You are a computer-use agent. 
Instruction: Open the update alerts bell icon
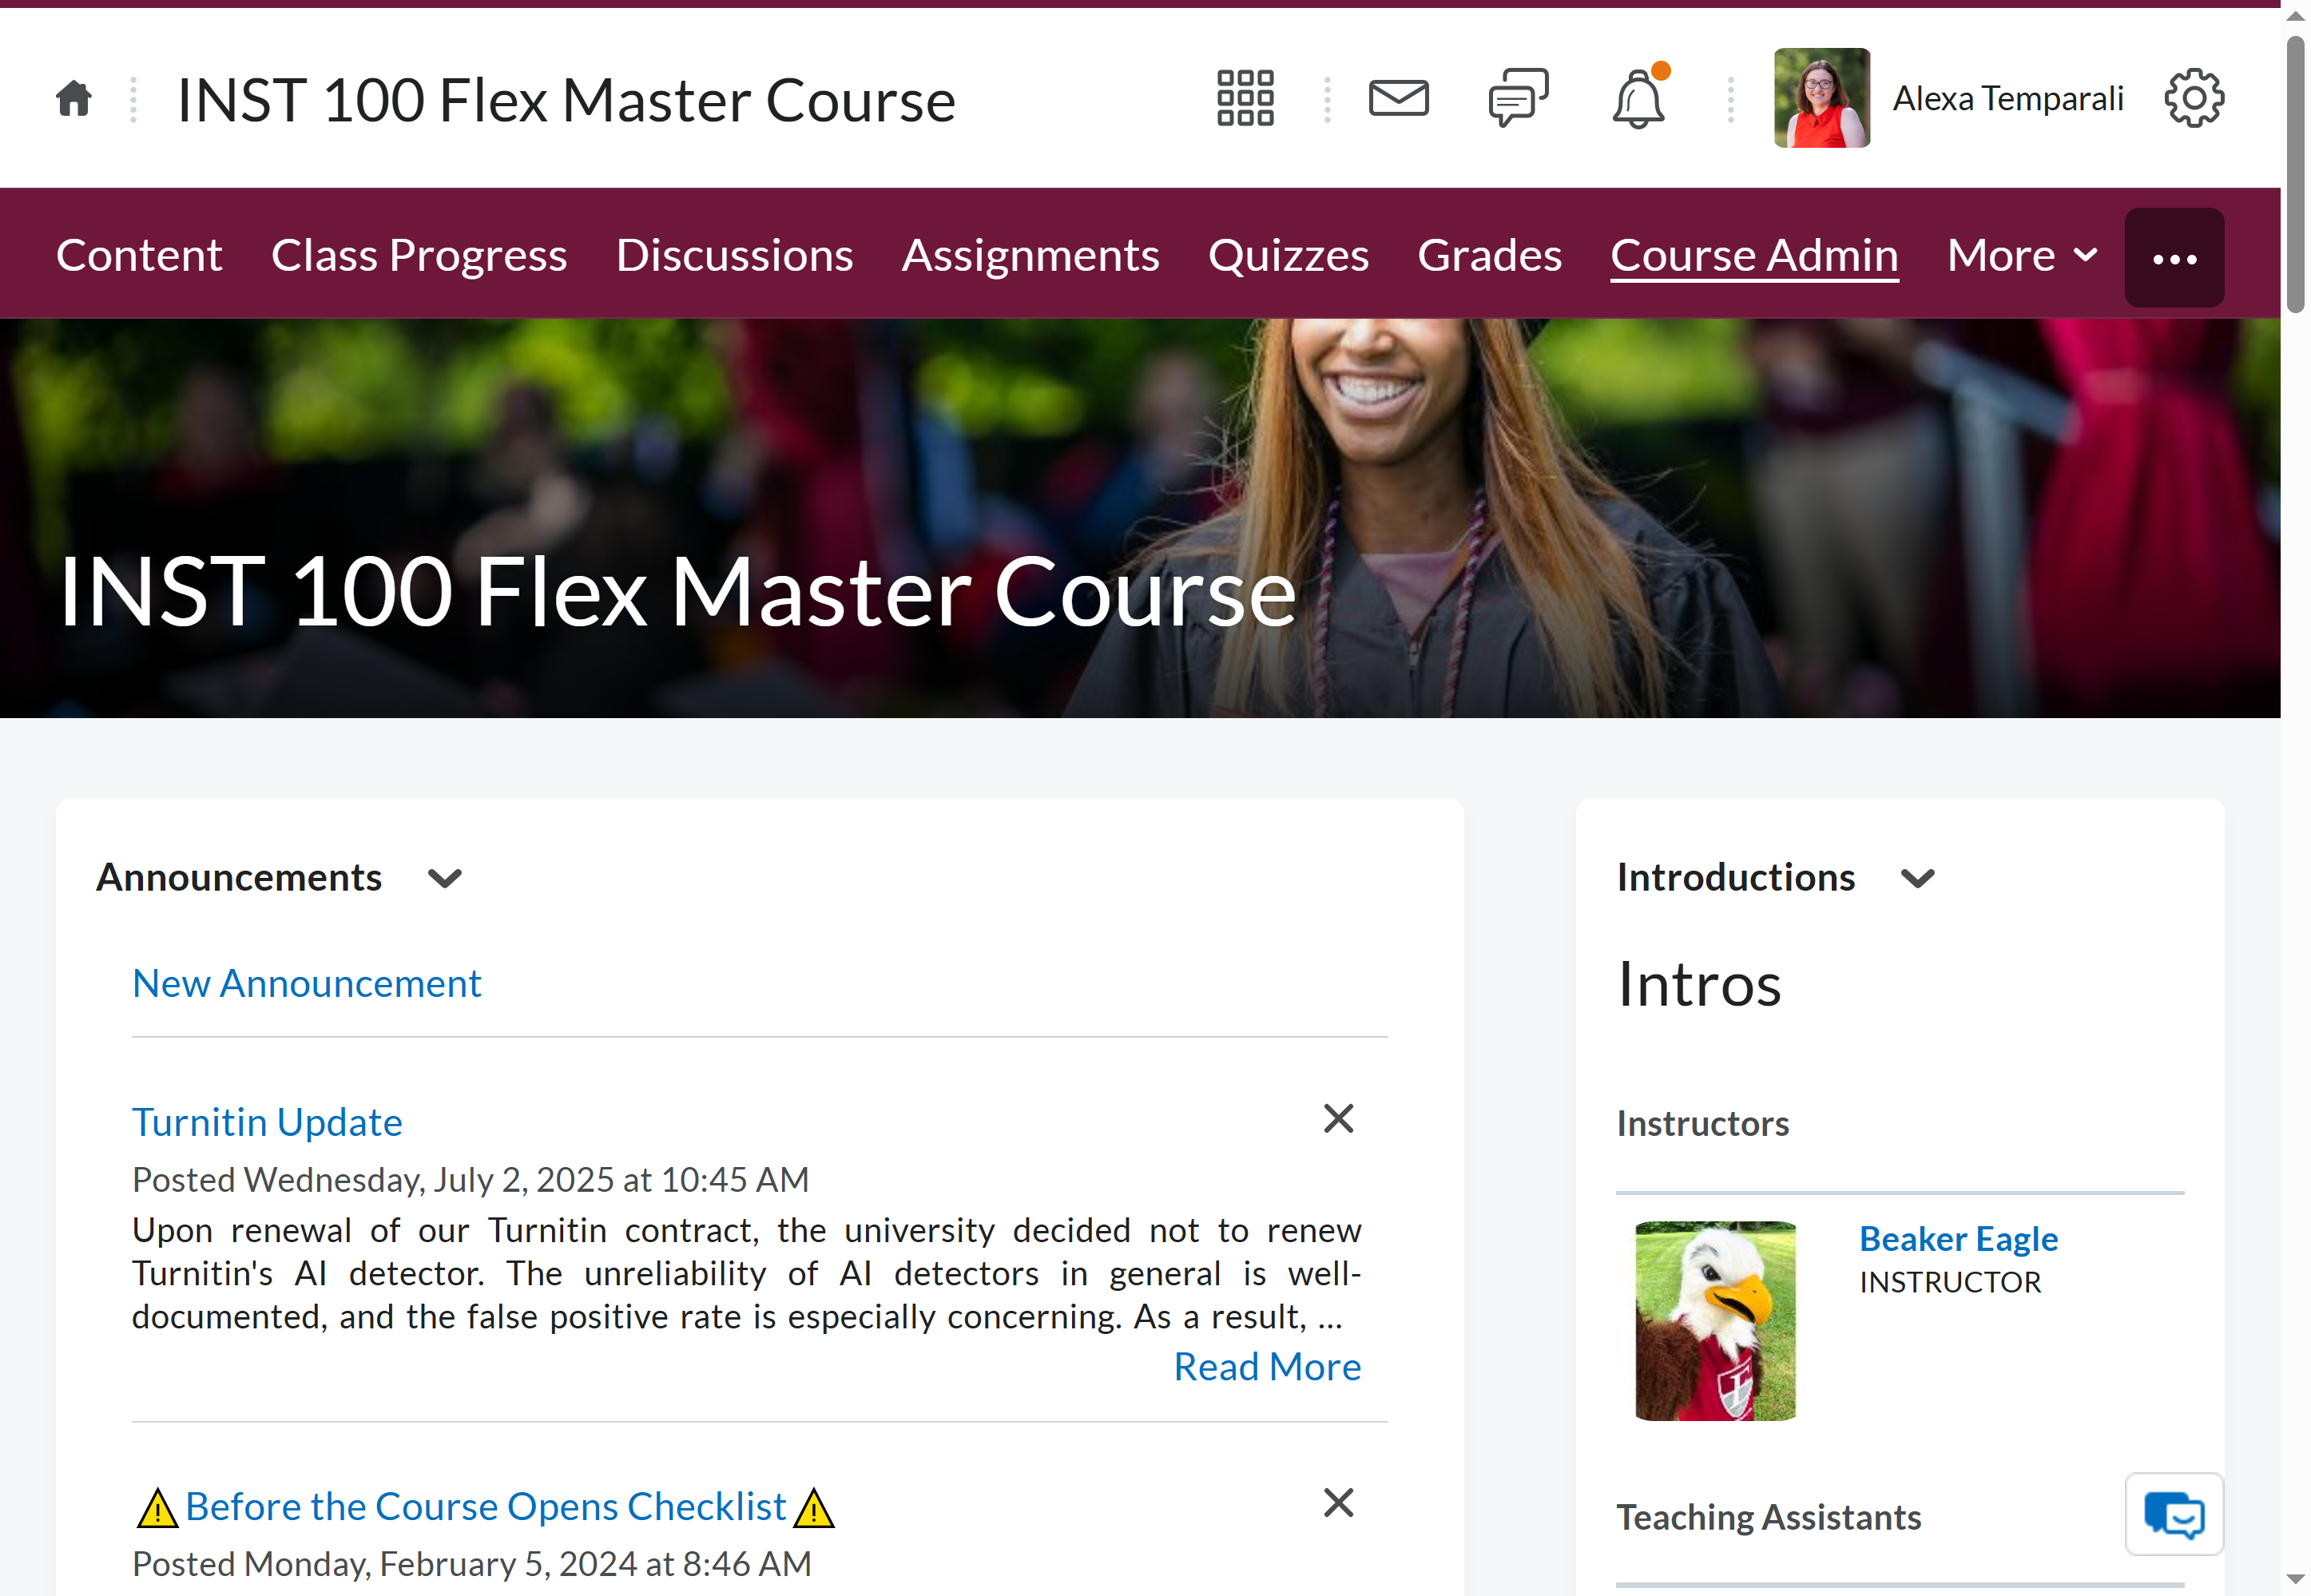click(1638, 98)
